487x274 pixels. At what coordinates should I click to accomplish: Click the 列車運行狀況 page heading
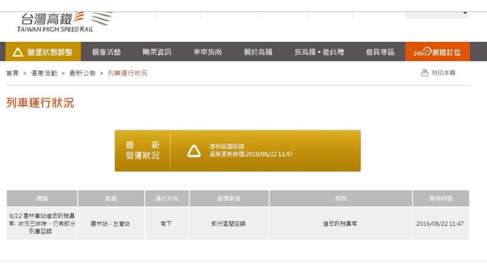tap(40, 103)
